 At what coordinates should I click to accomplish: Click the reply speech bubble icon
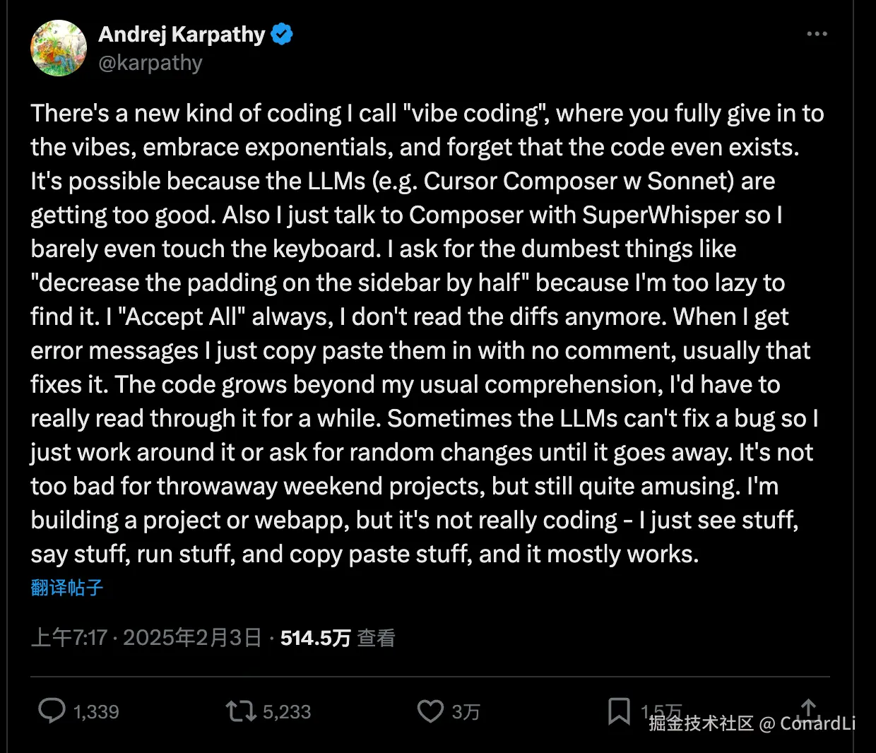pos(52,711)
